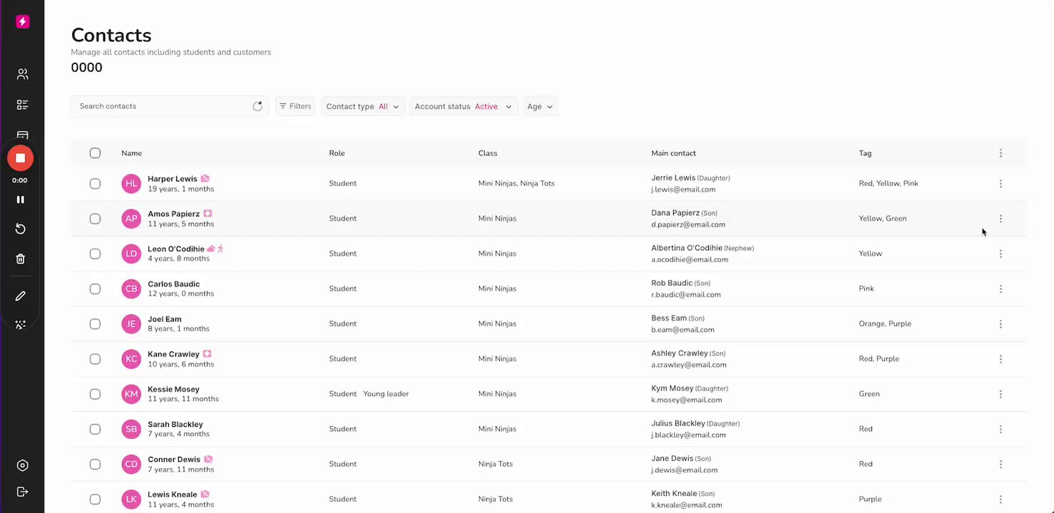Click the list view sidebar icon
Screen dimensions: 1054x513
click(x=22, y=105)
